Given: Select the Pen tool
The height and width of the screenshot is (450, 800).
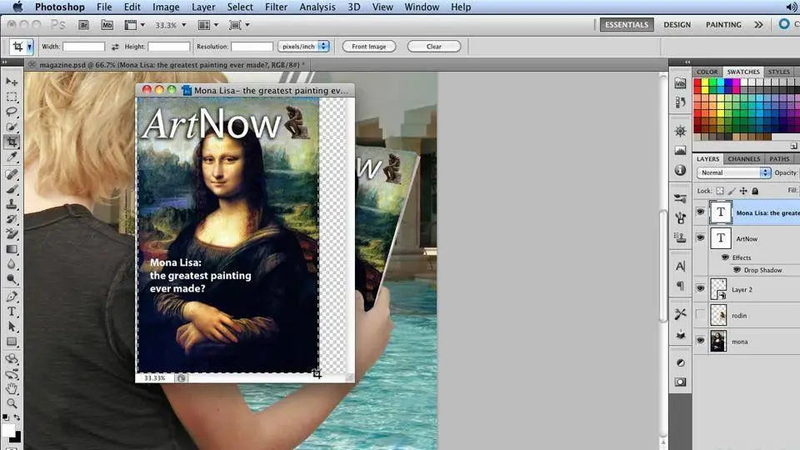Looking at the screenshot, I should pyautogui.click(x=11, y=297).
